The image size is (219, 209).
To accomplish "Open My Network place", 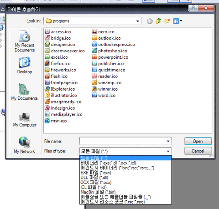I will coord(25,145).
